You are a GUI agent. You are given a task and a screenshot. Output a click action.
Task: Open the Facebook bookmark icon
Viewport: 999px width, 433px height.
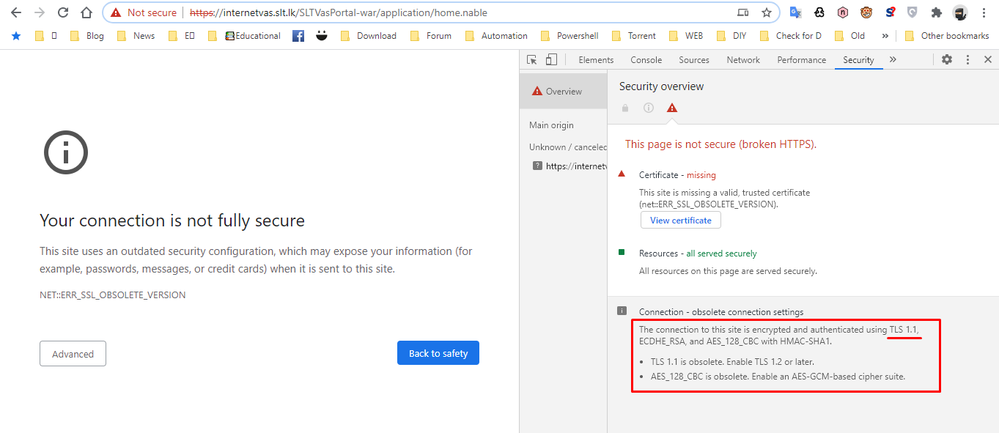coord(298,36)
